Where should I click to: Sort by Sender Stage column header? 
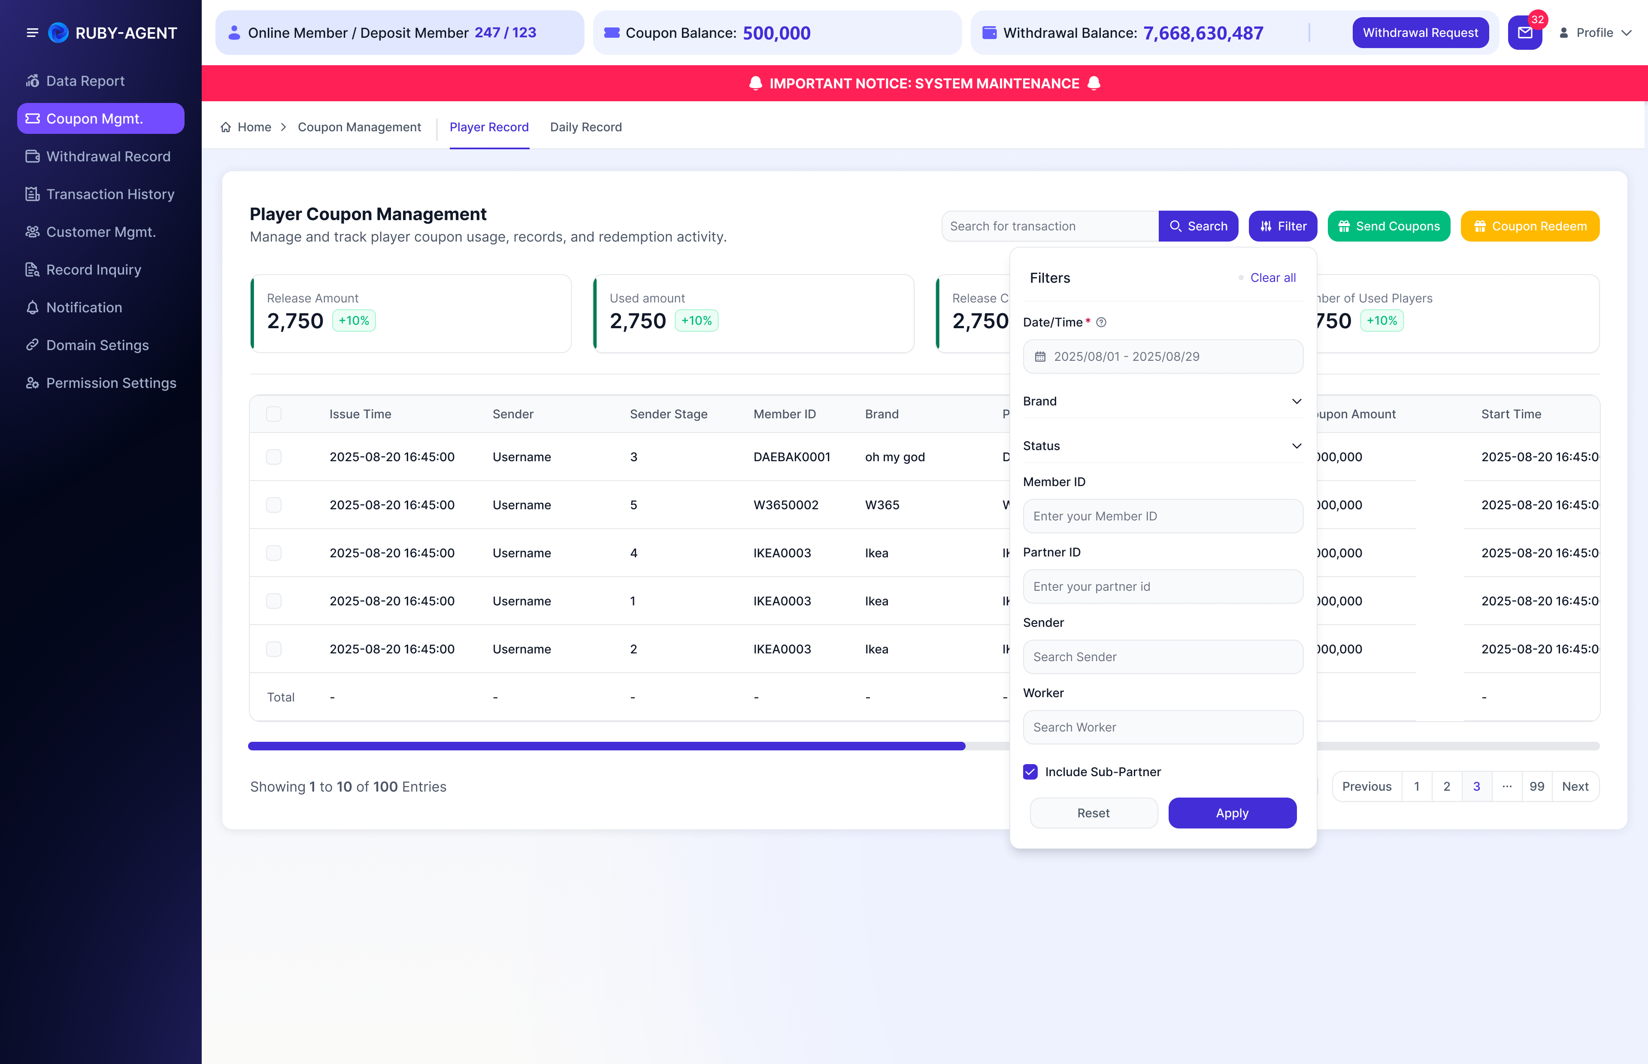(668, 414)
